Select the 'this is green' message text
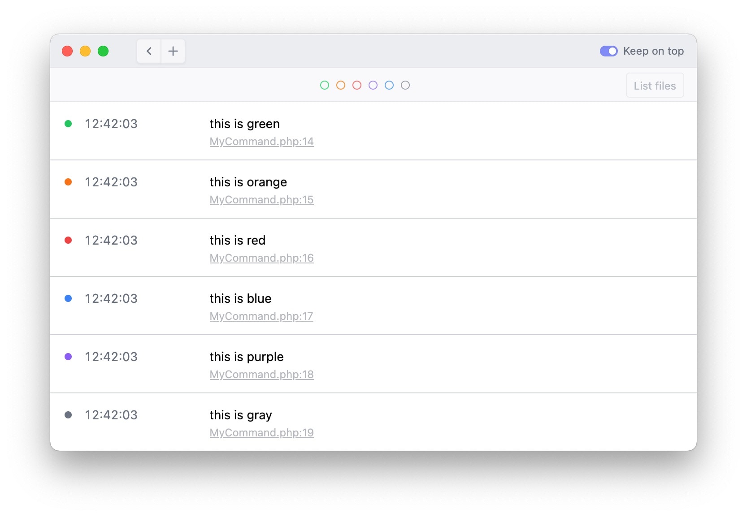This screenshot has height=517, width=747. pyautogui.click(x=244, y=124)
